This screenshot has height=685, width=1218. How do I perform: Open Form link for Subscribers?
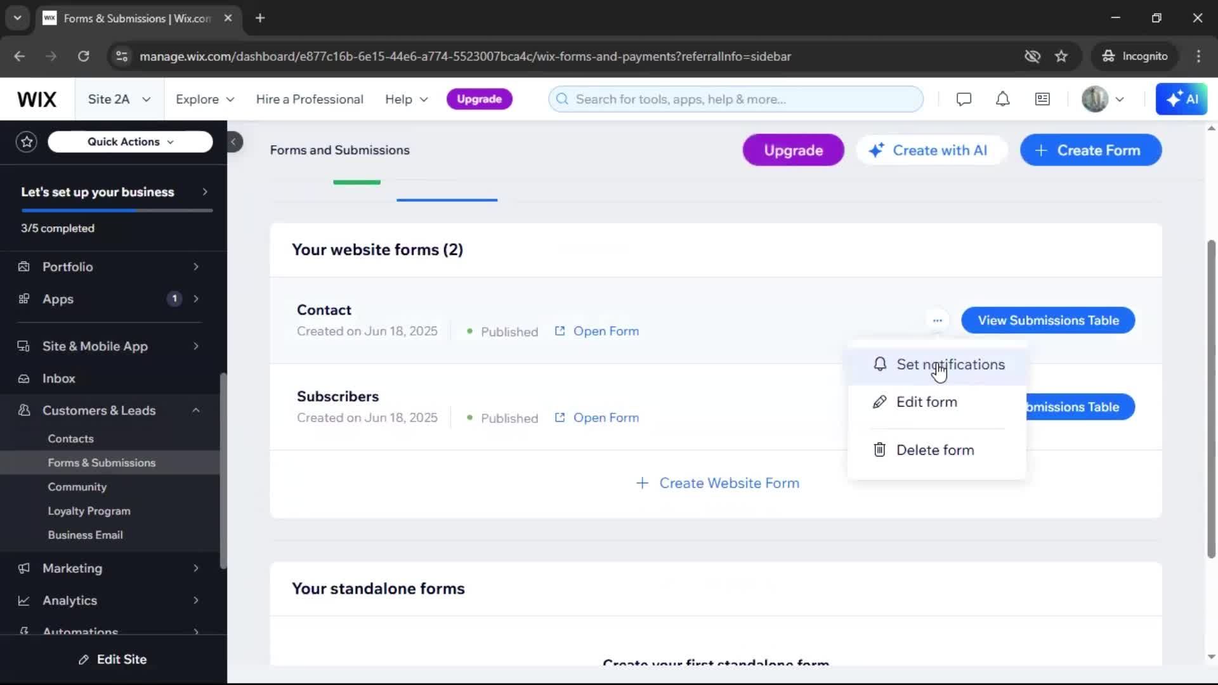(597, 418)
